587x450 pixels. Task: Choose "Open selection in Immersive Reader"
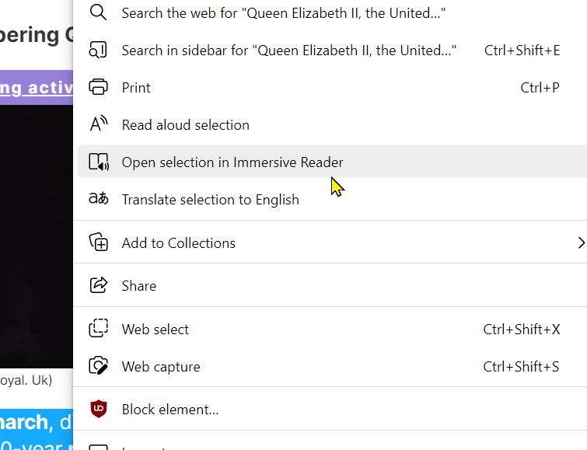tap(332, 162)
